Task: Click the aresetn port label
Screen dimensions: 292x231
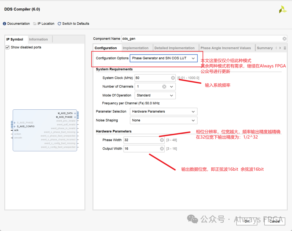Action: [18, 138]
